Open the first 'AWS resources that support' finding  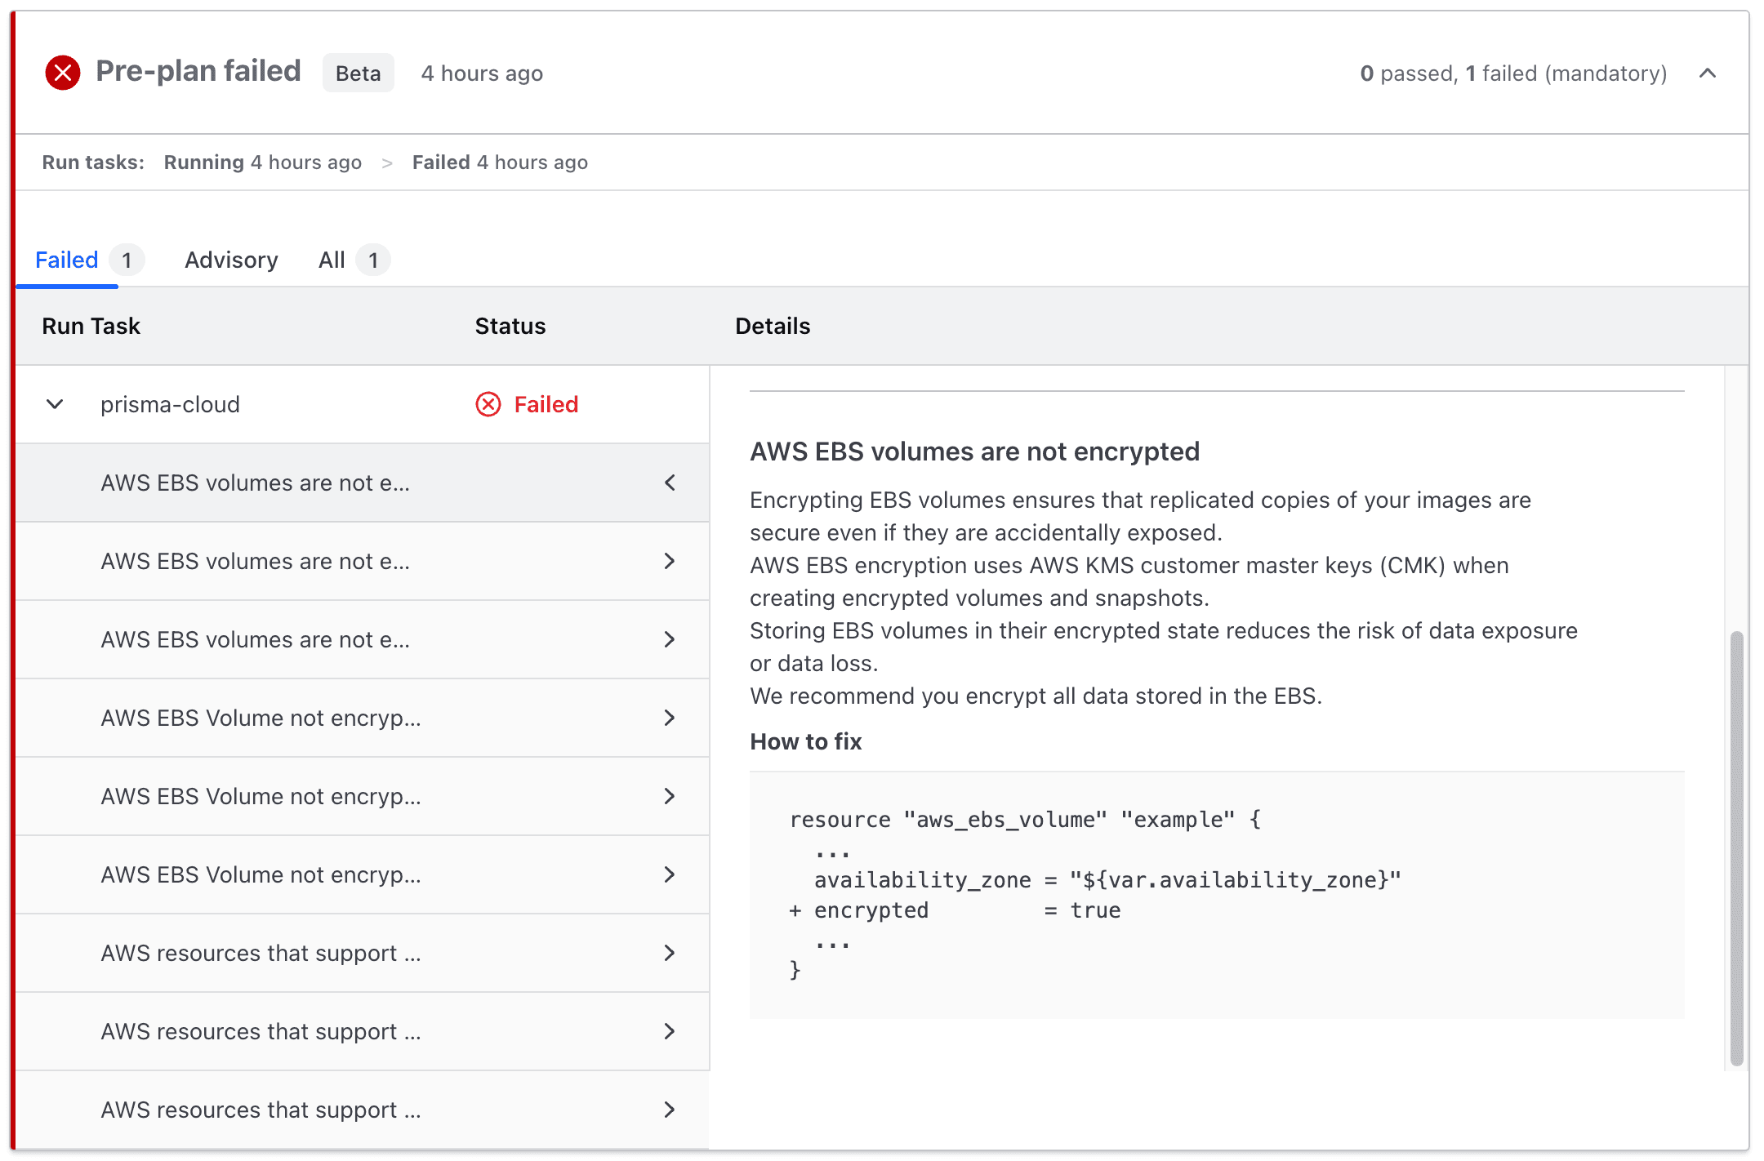click(x=670, y=953)
